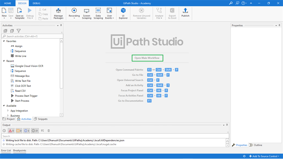Click Save in the ribbon

point(11,13)
